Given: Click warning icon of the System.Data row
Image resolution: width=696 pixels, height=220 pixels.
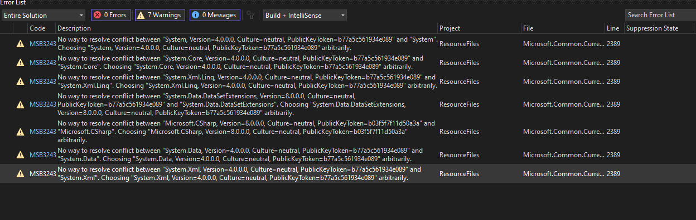Looking at the screenshot, I should coord(21,154).
